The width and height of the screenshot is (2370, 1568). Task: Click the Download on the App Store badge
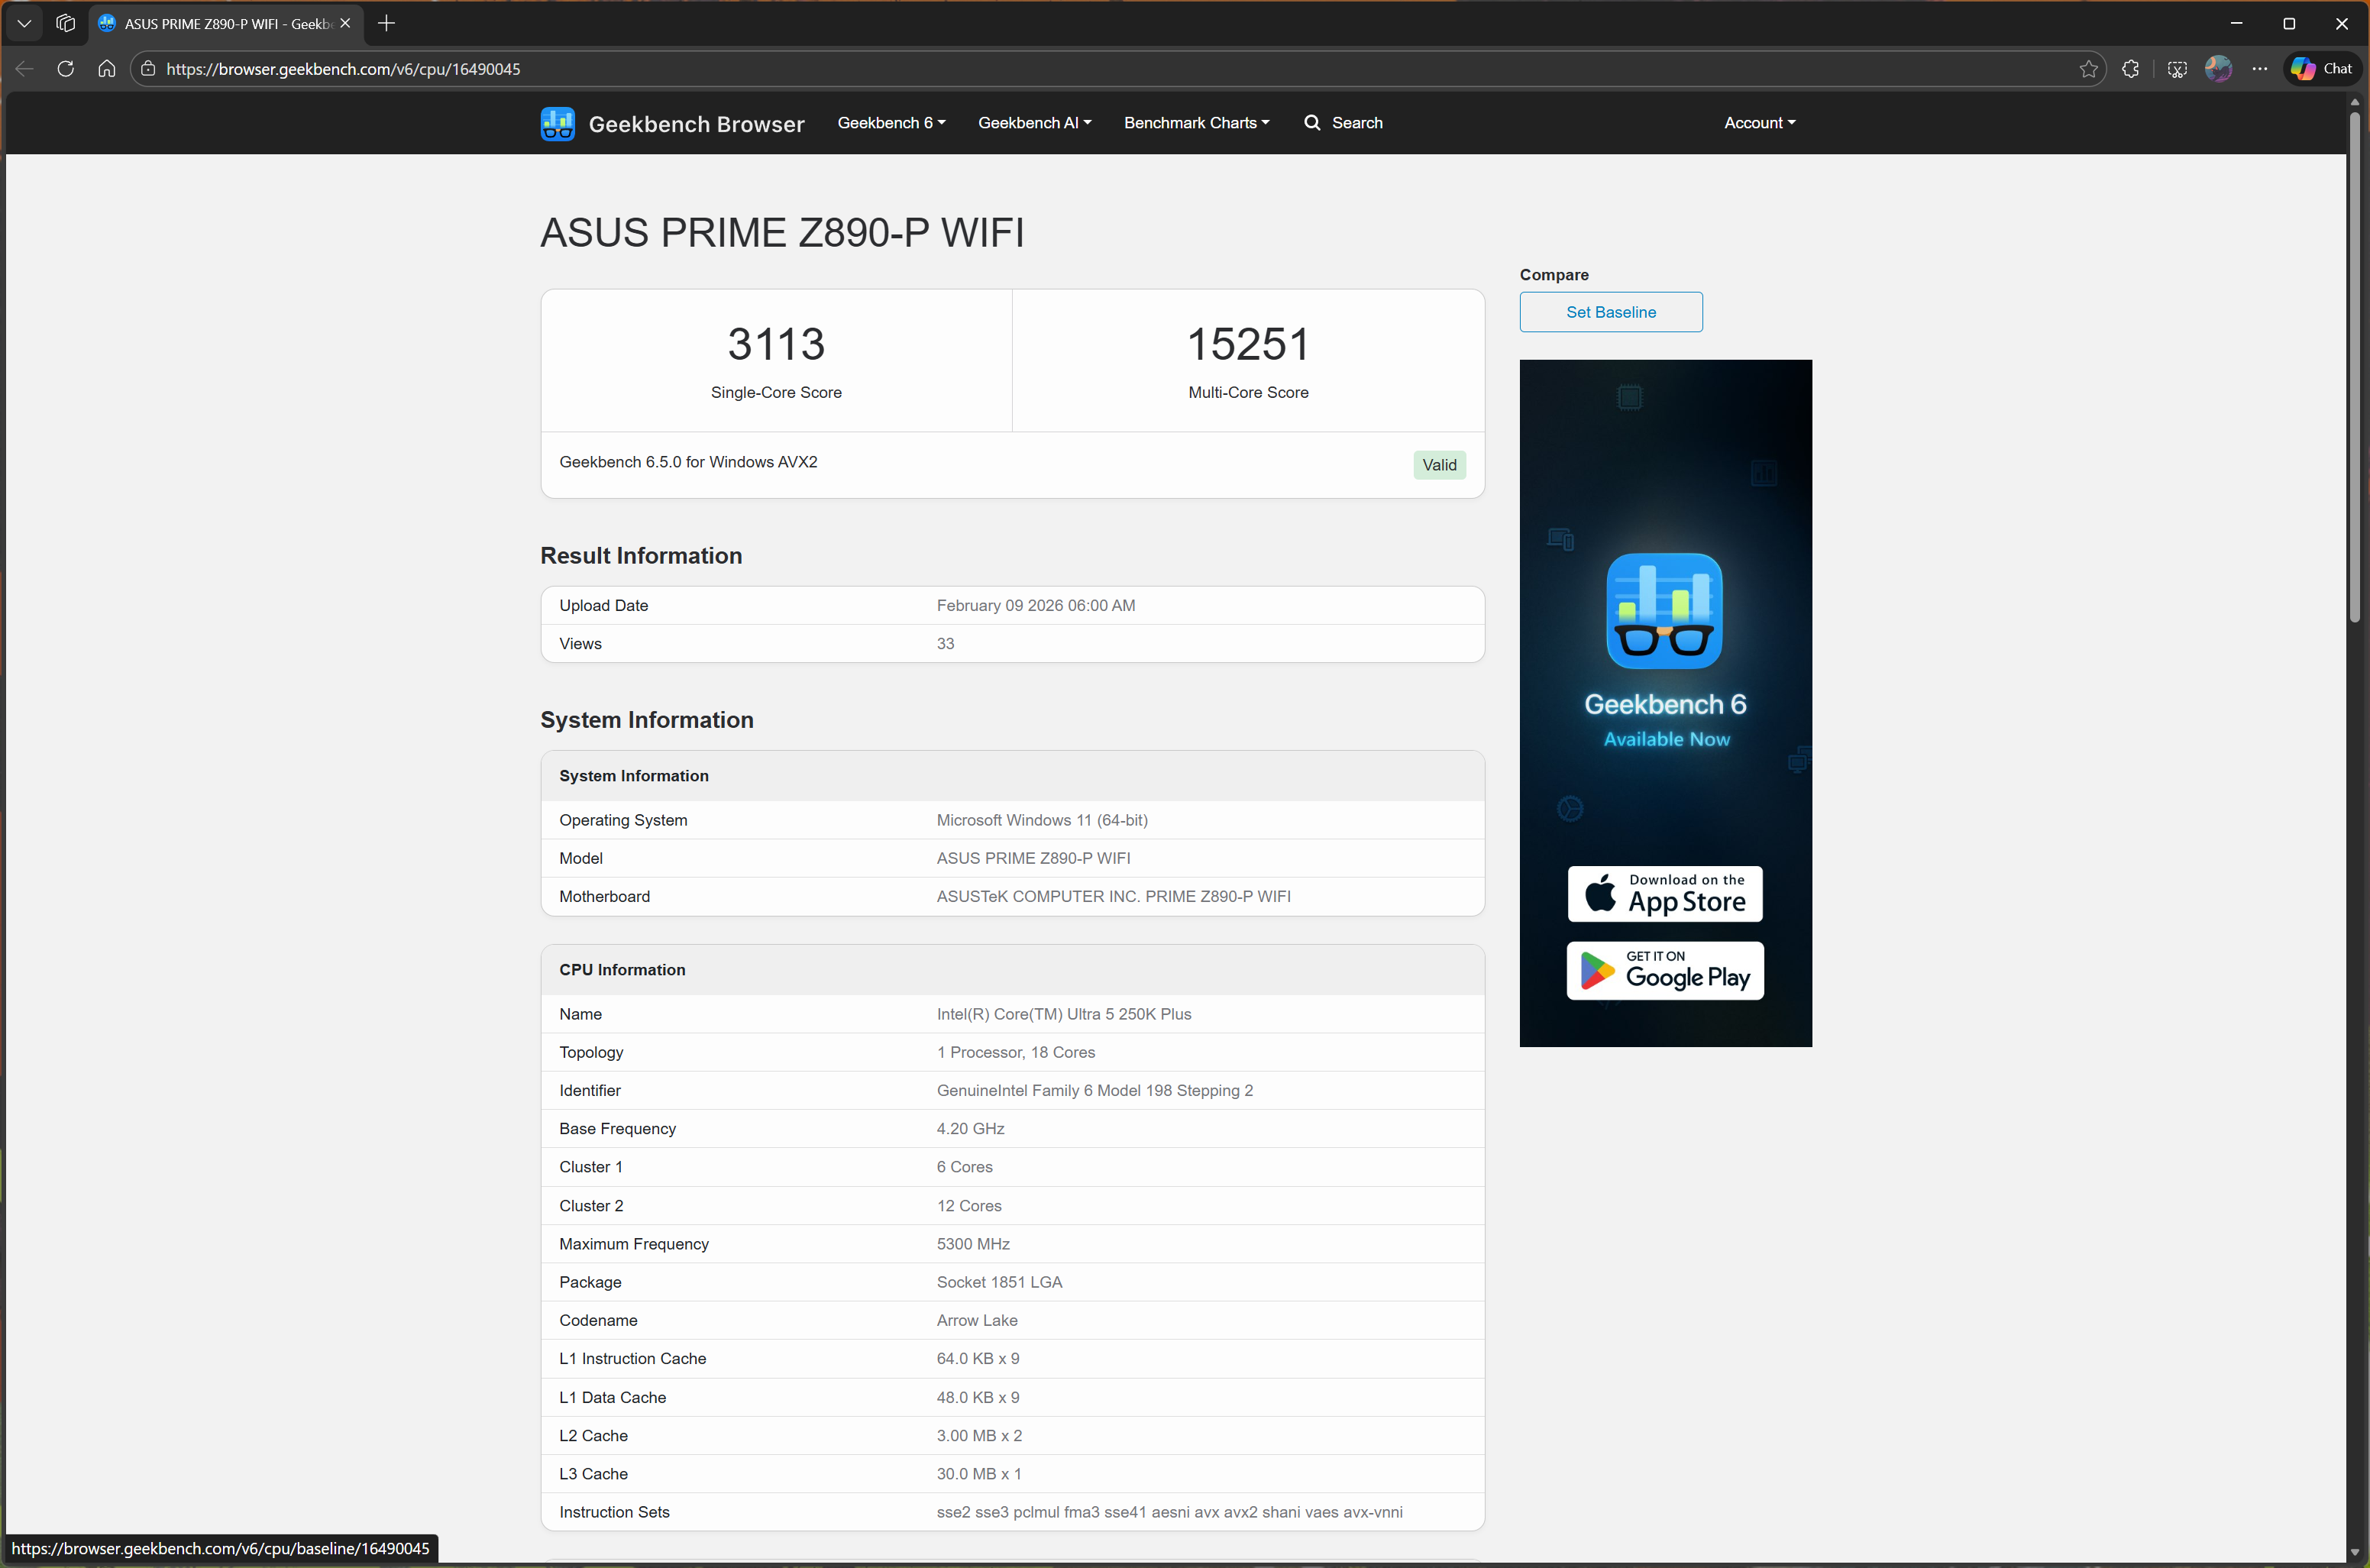coord(1664,893)
